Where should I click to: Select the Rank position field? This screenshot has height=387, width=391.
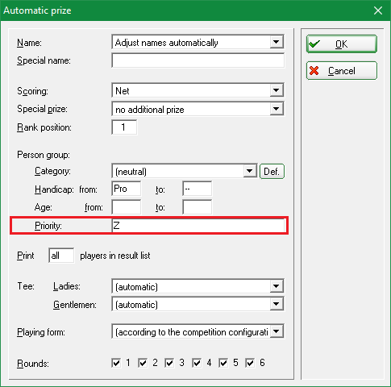coord(124,127)
